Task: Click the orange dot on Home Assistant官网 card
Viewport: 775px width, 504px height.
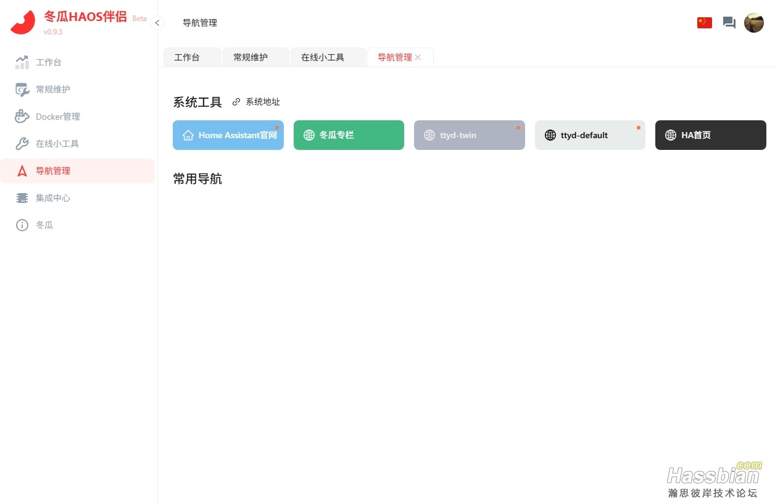Action: click(x=277, y=128)
